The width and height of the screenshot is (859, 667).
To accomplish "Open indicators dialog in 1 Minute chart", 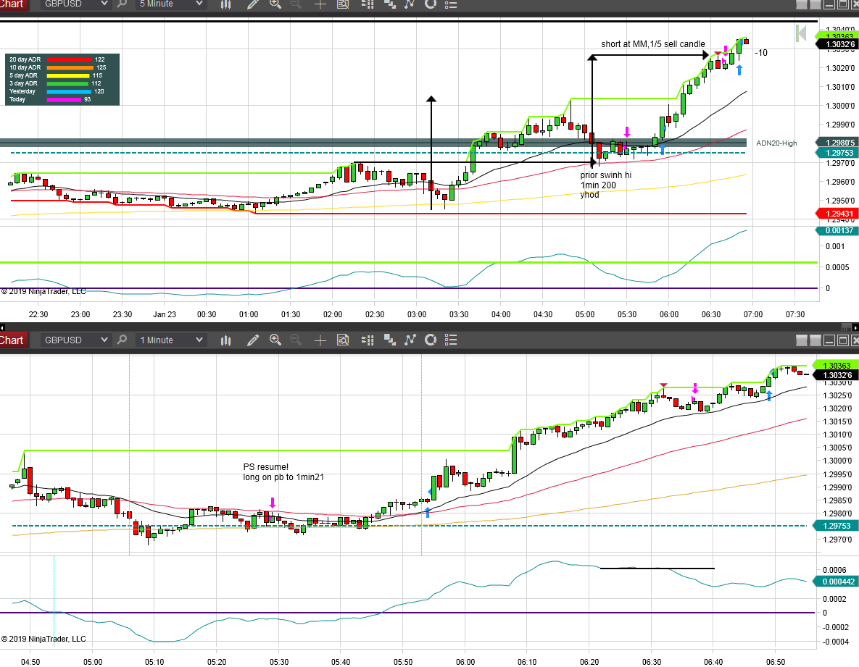I will [410, 340].
